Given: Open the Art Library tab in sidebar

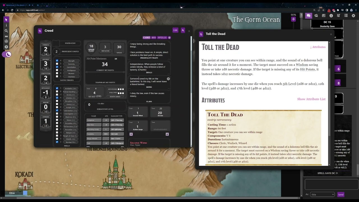Looking at the screenshot, I should coord(316,16).
